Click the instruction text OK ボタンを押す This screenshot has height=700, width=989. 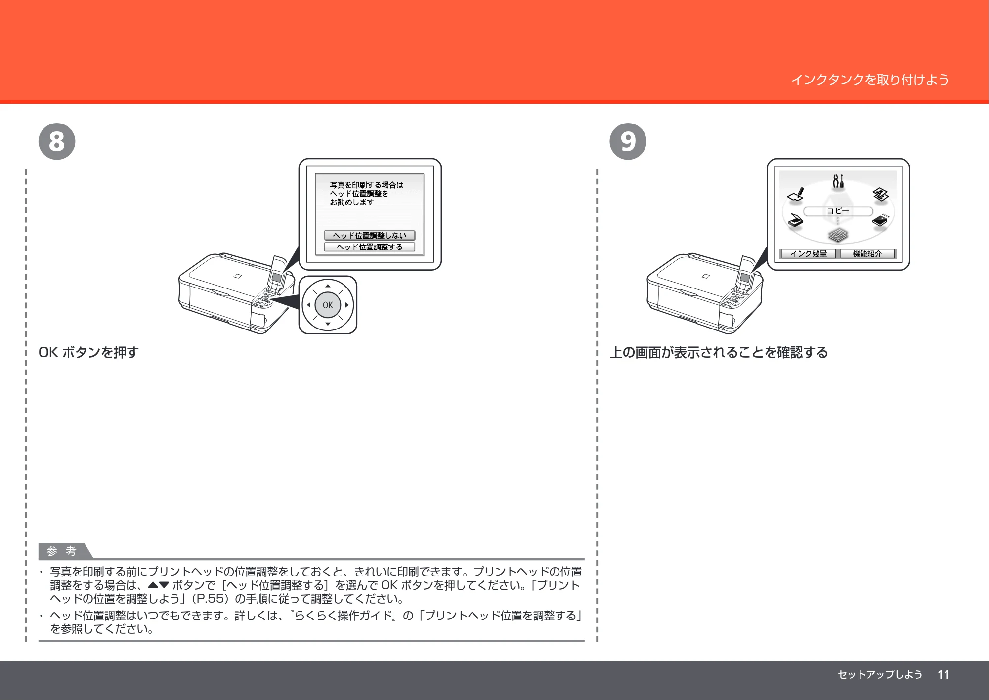pos(88,352)
